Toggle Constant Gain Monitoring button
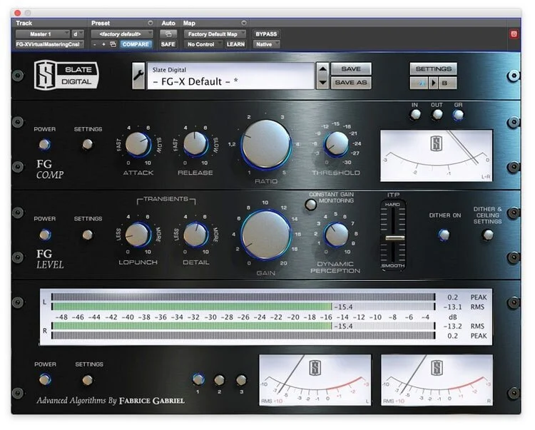The height and width of the screenshot is (430, 535). tap(311, 204)
